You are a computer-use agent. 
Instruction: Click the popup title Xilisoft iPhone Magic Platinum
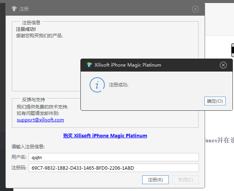(x=128, y=65)
